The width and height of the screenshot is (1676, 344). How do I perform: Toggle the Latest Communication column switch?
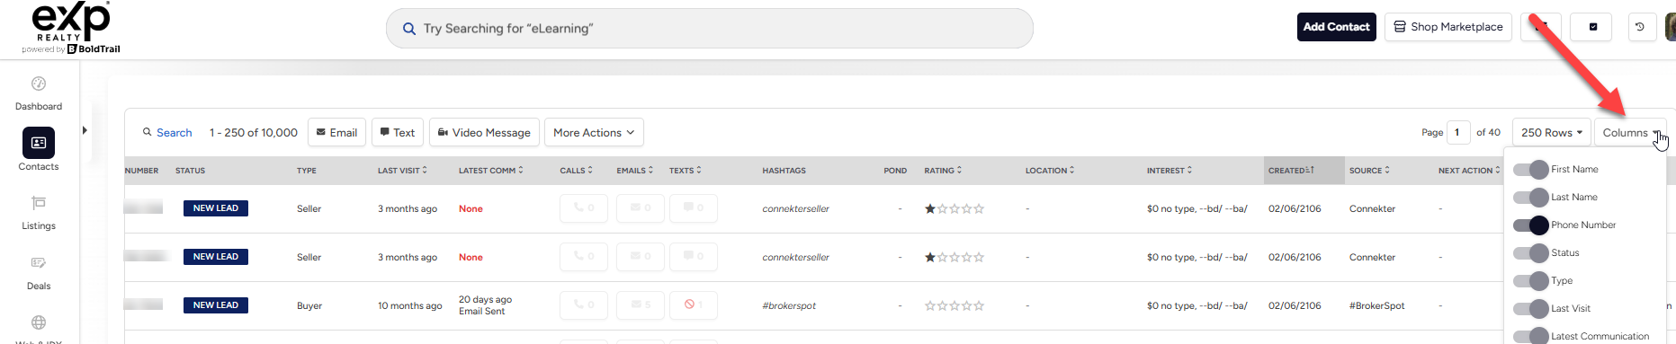1530,337
